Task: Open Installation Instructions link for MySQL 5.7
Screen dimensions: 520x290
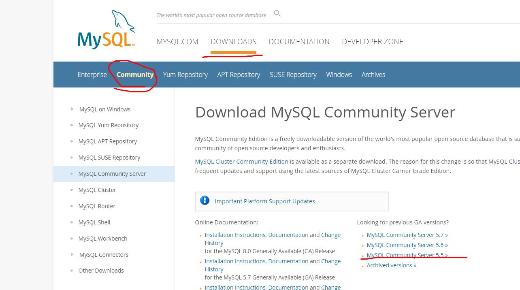Action: [x=235, y=261]
